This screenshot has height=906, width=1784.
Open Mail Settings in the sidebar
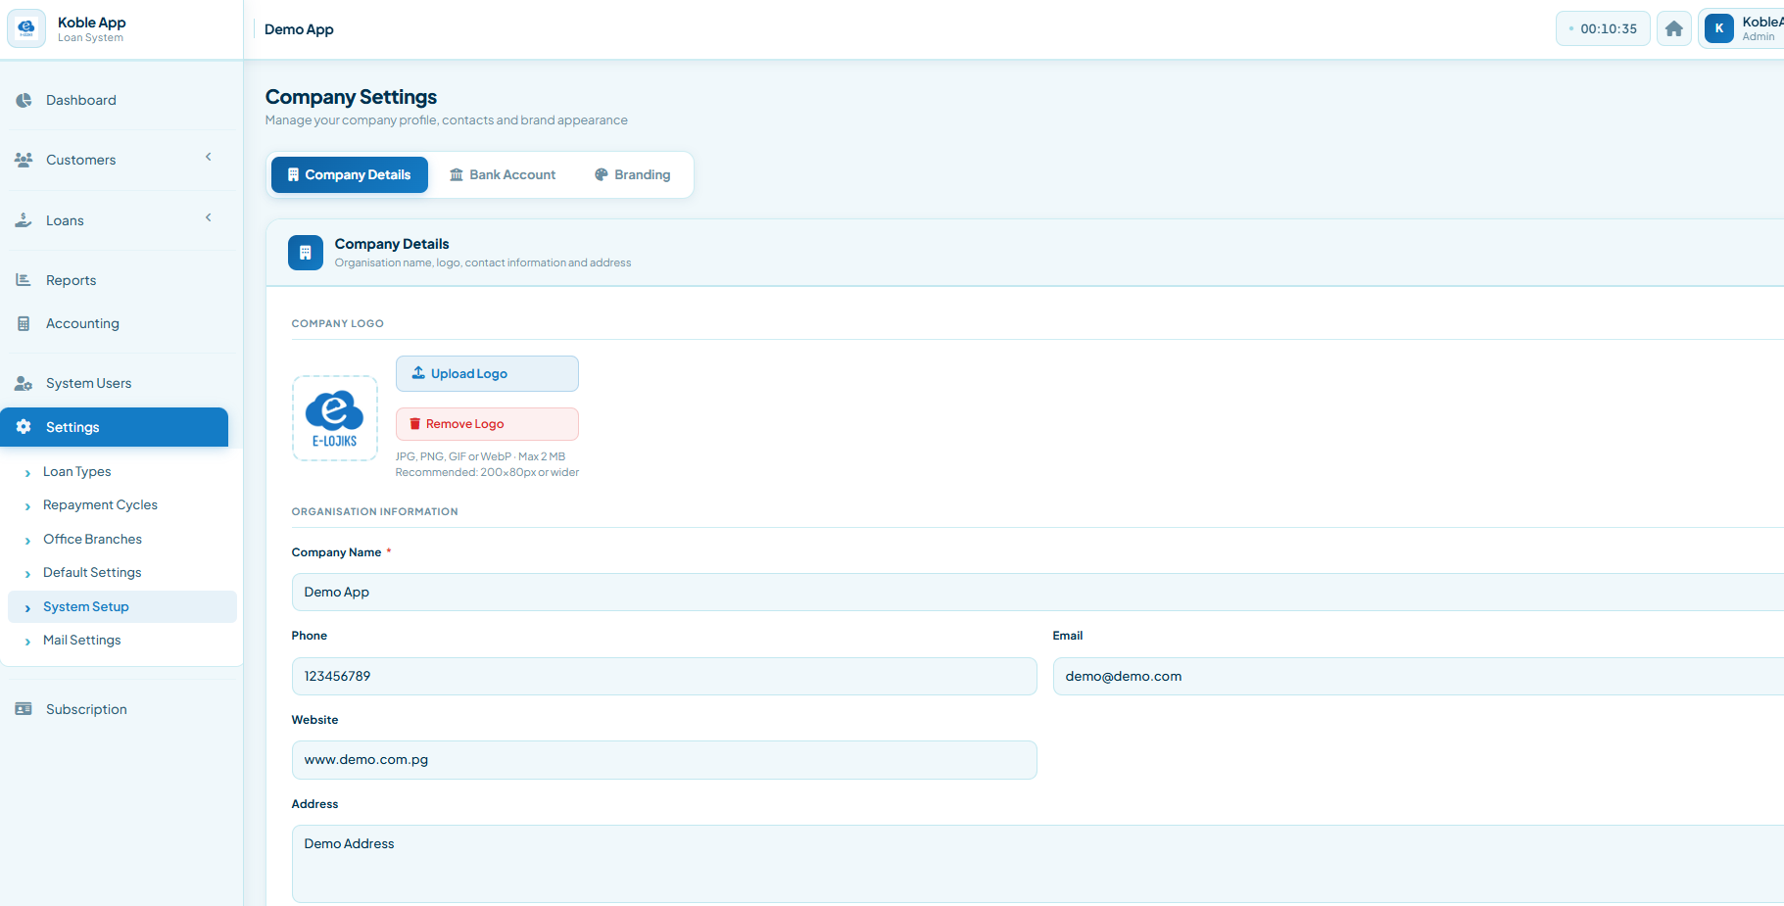81,641
